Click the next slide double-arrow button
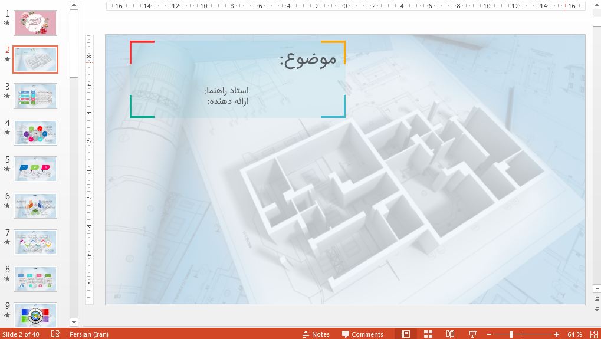This screenshot has width=601, height=339. click(596, 308)
